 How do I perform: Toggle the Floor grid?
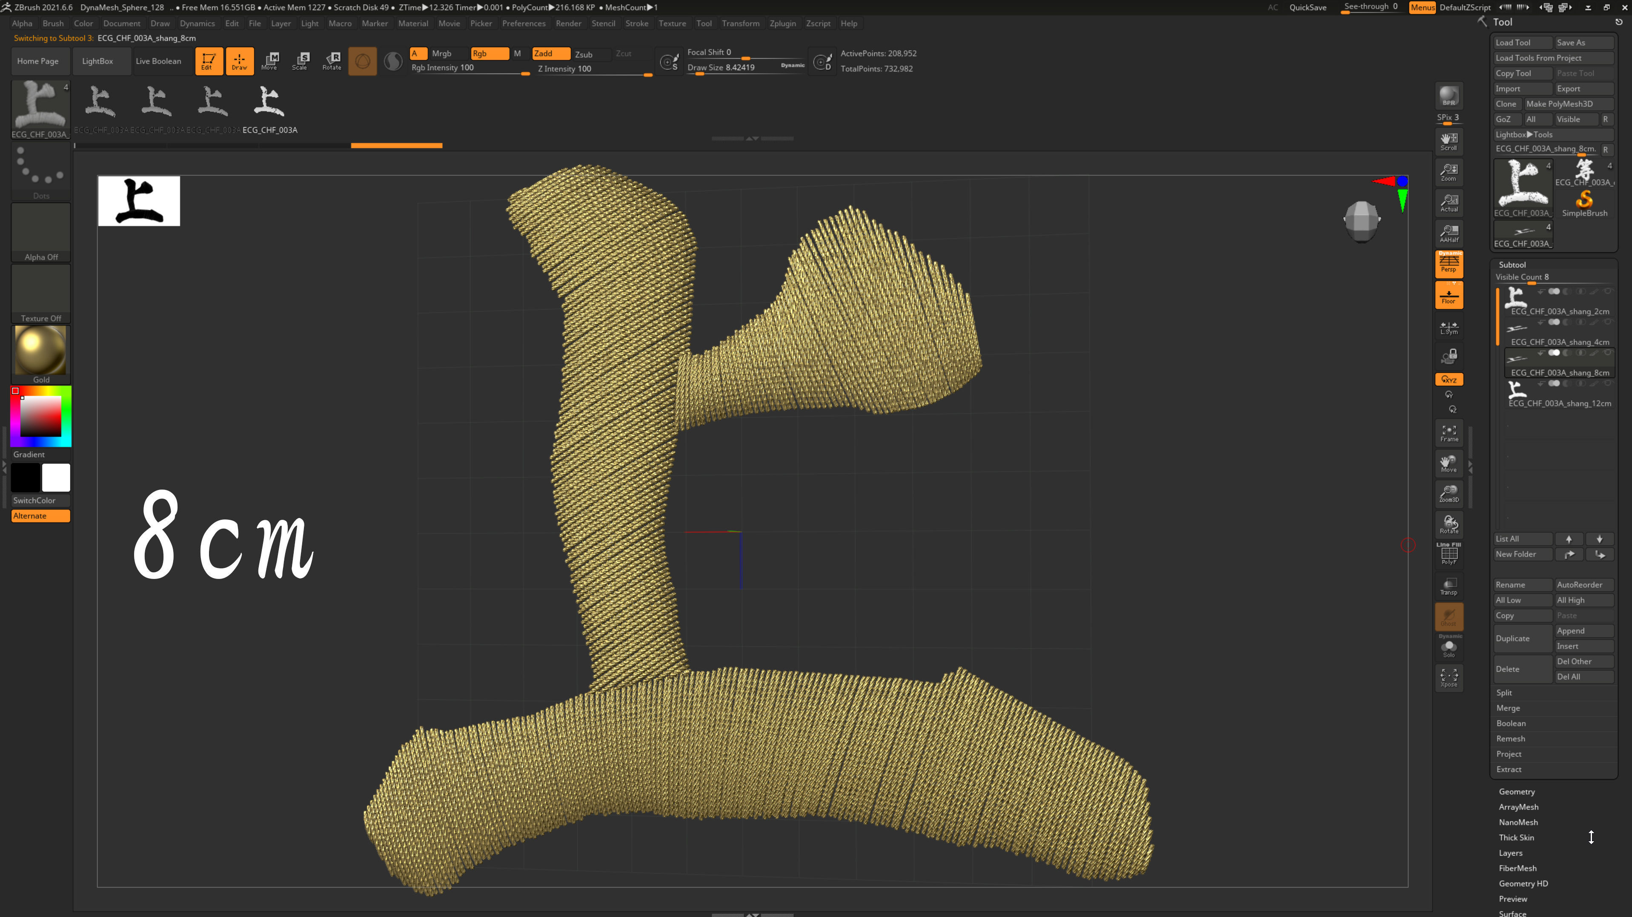click(1448, 295)
